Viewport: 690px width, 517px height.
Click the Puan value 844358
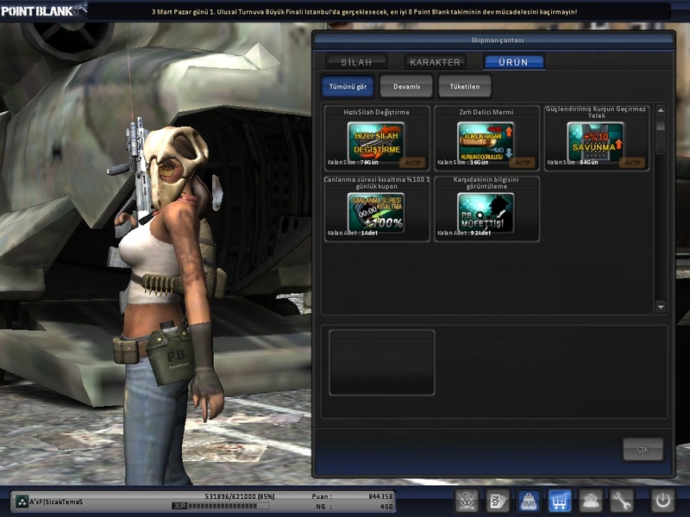[380, 496]
